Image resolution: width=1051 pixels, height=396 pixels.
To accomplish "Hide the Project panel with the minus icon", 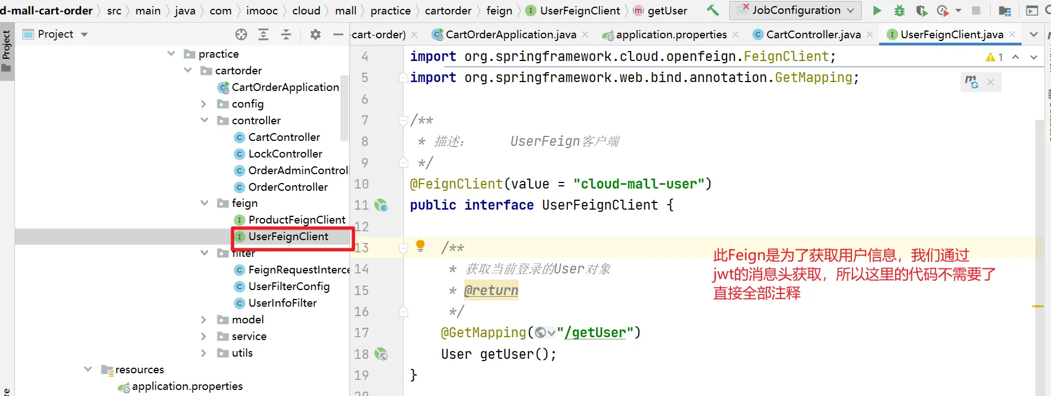I will tap(338, 34).
